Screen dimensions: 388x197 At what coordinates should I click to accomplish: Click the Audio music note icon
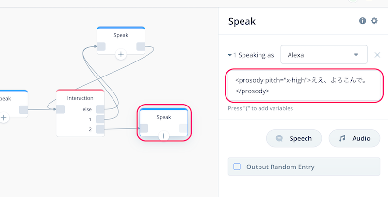point(342,138)
